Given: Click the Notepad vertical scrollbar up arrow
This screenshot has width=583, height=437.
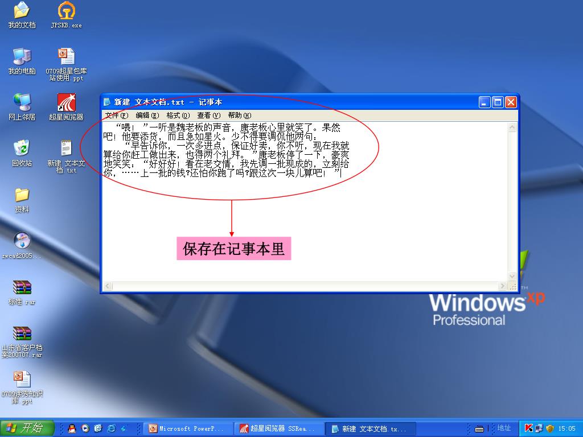Looking at the screenshot, I should pyautogui.click(x=512, y=127).
